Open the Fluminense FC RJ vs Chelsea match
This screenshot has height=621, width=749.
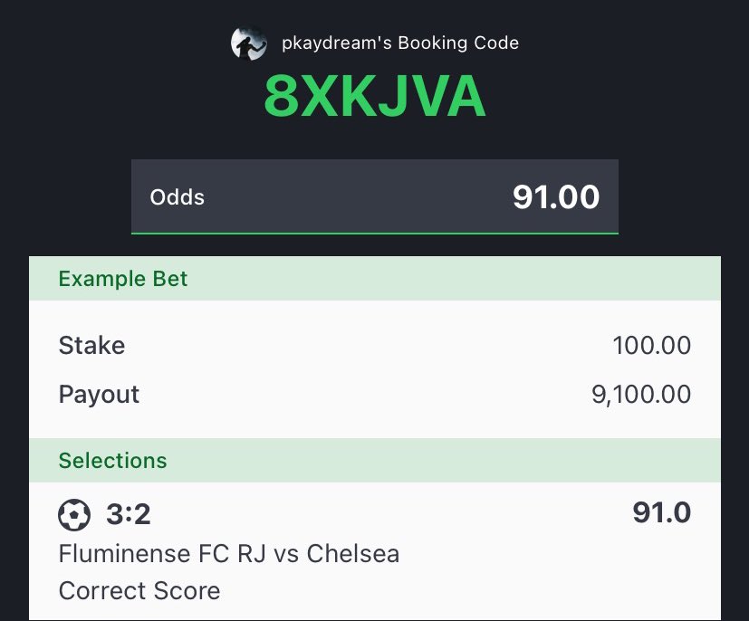point(229,554)
